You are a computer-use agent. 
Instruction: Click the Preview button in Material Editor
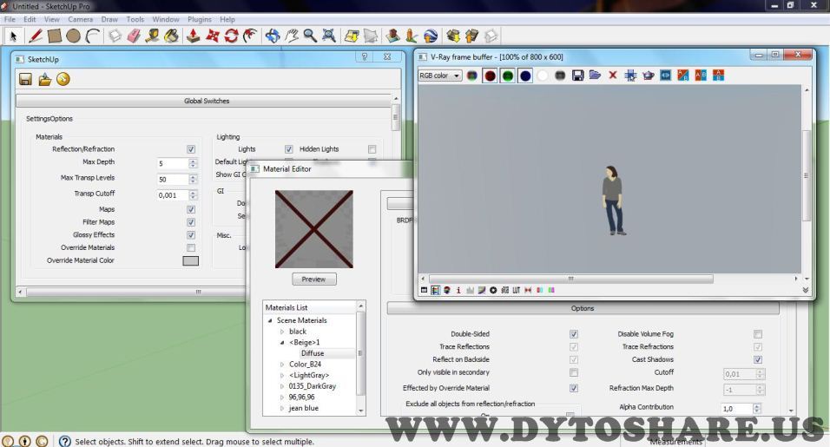click(314, 279)
